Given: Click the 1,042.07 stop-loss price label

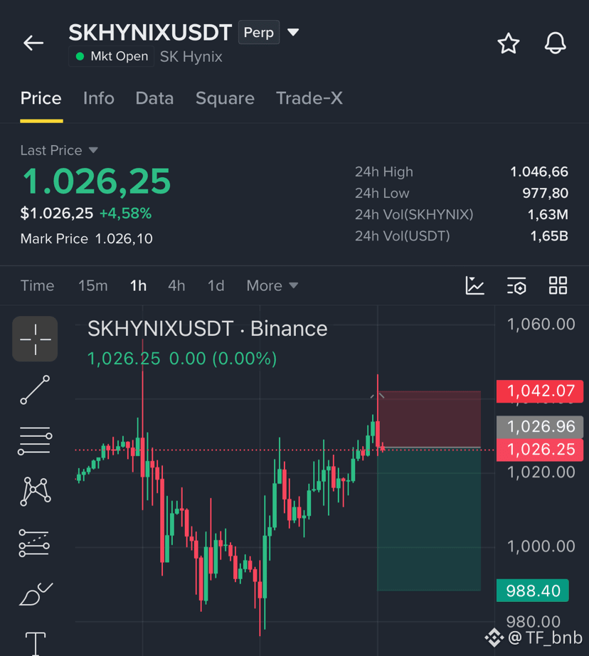Looking at the screenshot, I should click(x=540, y=391).
